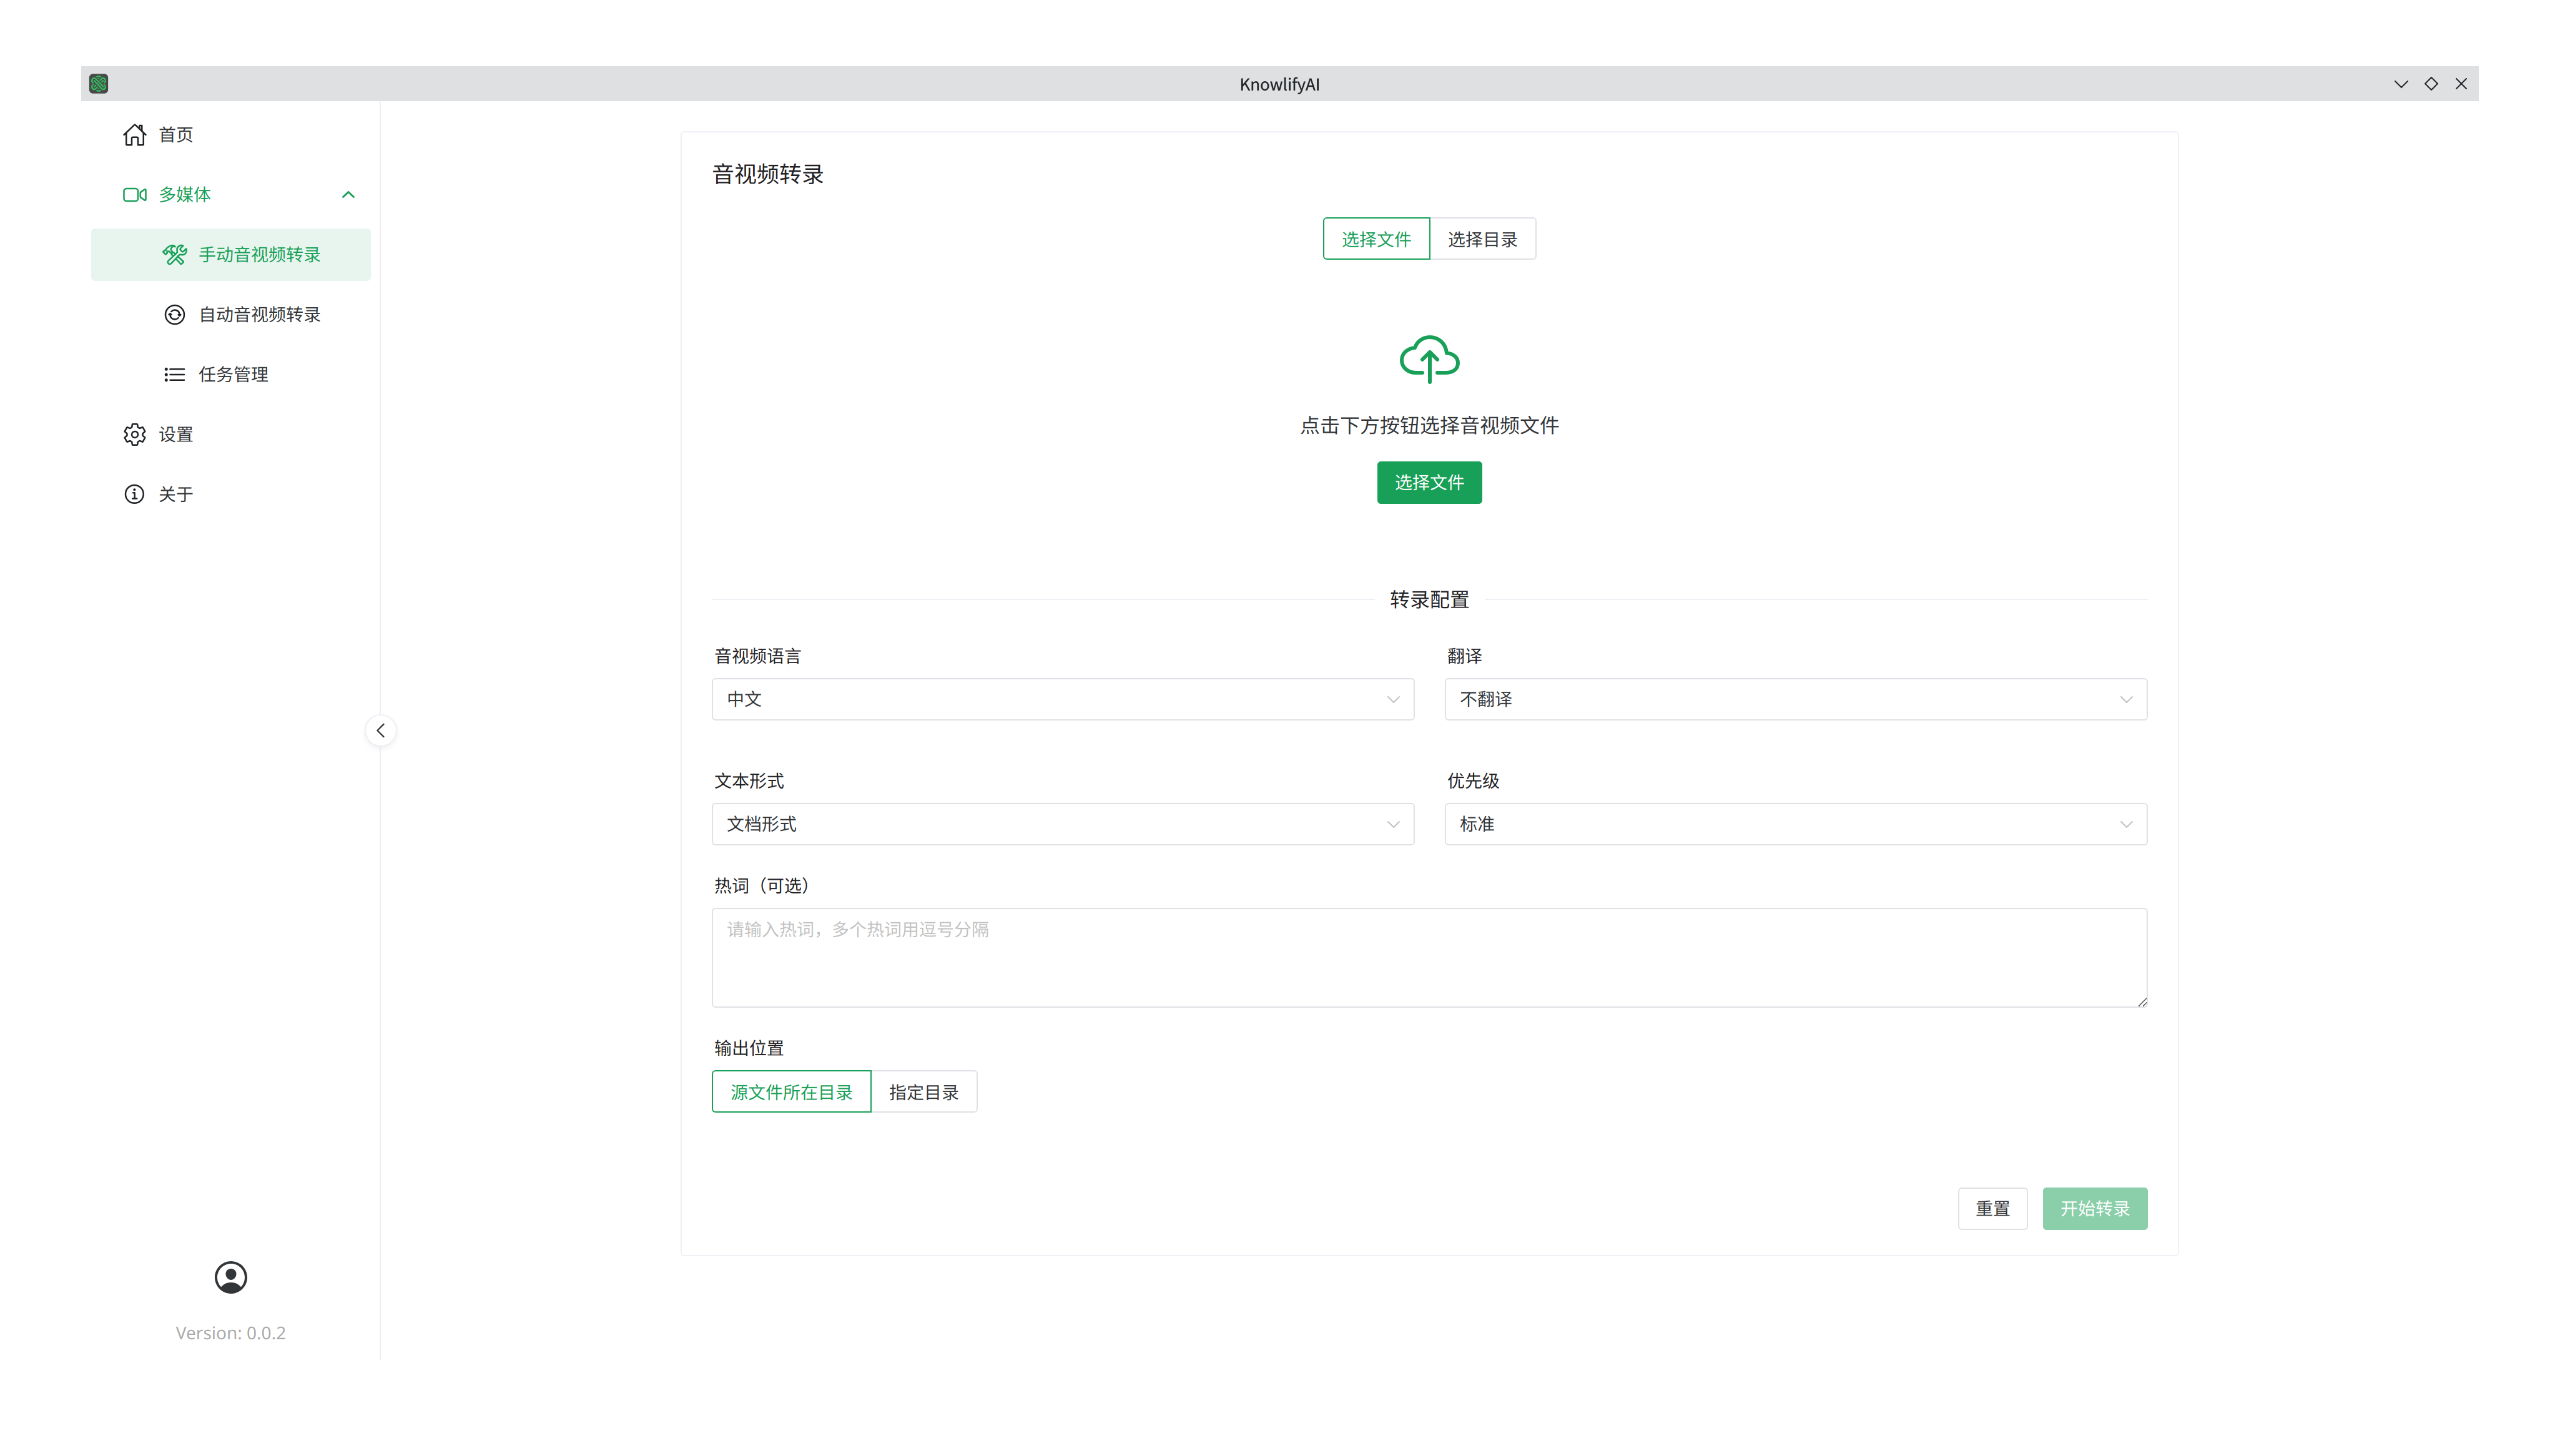Choose 指定目录 output location
Image resolution: width=2560 pixels, height=1456 pixels.
[x=923, y=1092]
